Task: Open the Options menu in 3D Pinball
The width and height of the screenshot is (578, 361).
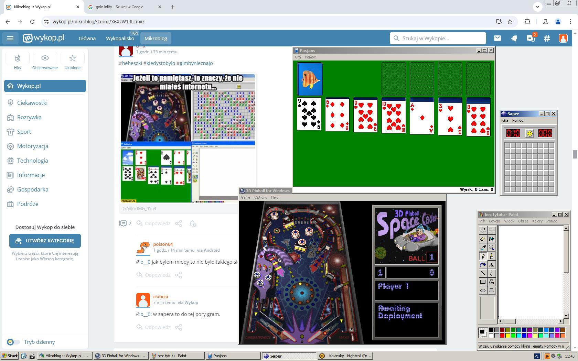Action: pyautogui.click(x=260, y=198)
